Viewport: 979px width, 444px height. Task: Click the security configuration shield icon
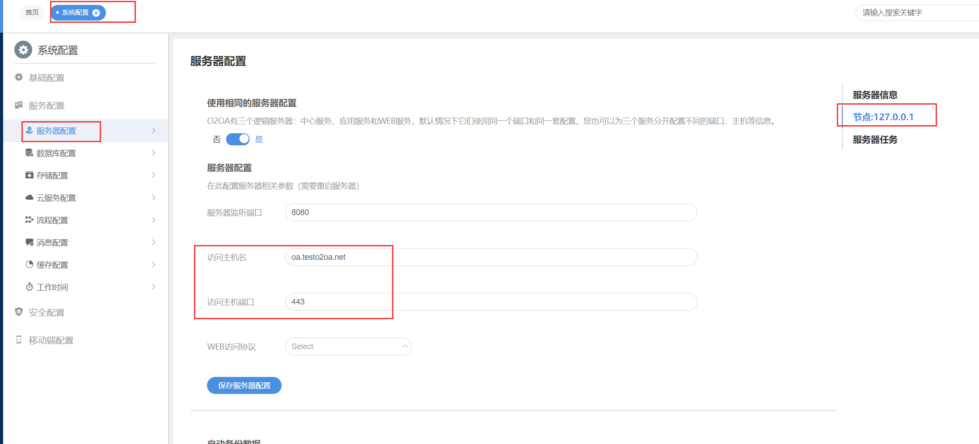coord(19,312)
